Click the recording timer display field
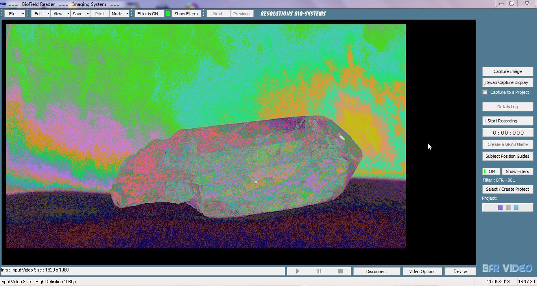Image resolution: width=537 pixels, height=286 pixels. [x=507, y=133]
